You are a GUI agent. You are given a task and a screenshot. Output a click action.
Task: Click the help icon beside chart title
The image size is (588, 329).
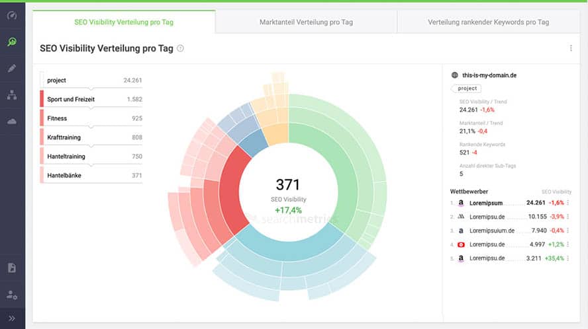pyautogui.click(x=180, y=48)
